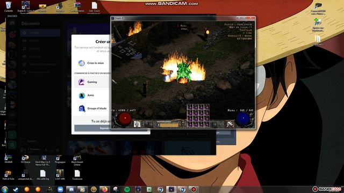Click the top-left purple item in inventory belt grid
The image size is (344, 193).
(190, 107)
